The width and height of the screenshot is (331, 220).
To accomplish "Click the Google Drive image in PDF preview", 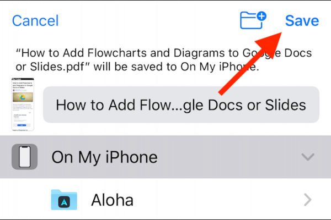I will click(23, 97).
